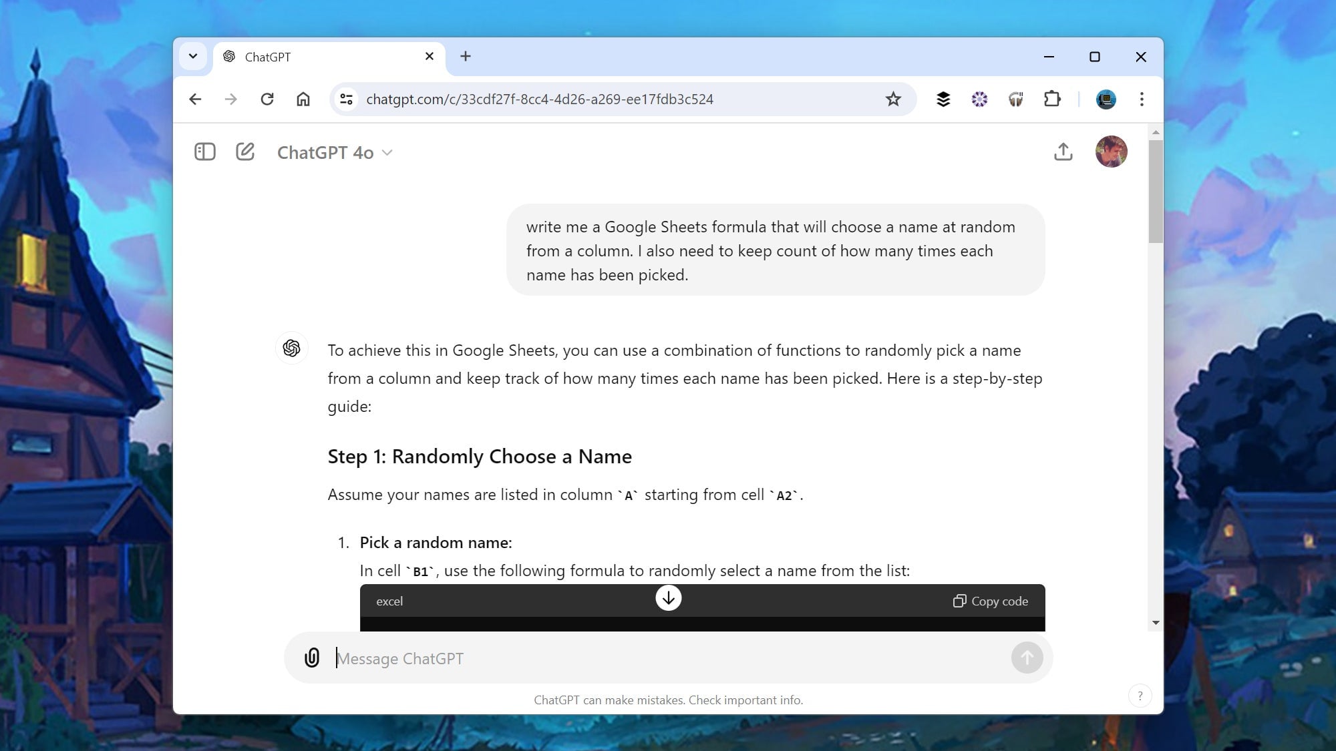Viewport: 1336px width, 751px height.
Task: Click the ChatGPT response logo avatar
Action: click(292, 348)
